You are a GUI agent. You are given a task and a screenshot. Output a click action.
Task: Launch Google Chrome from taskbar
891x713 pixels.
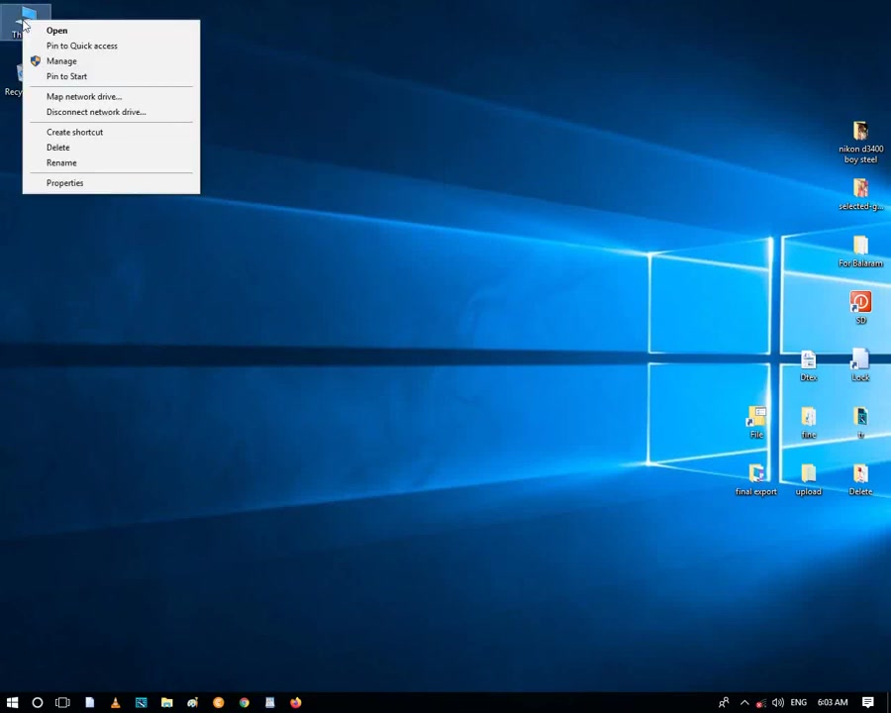(245, 703)
